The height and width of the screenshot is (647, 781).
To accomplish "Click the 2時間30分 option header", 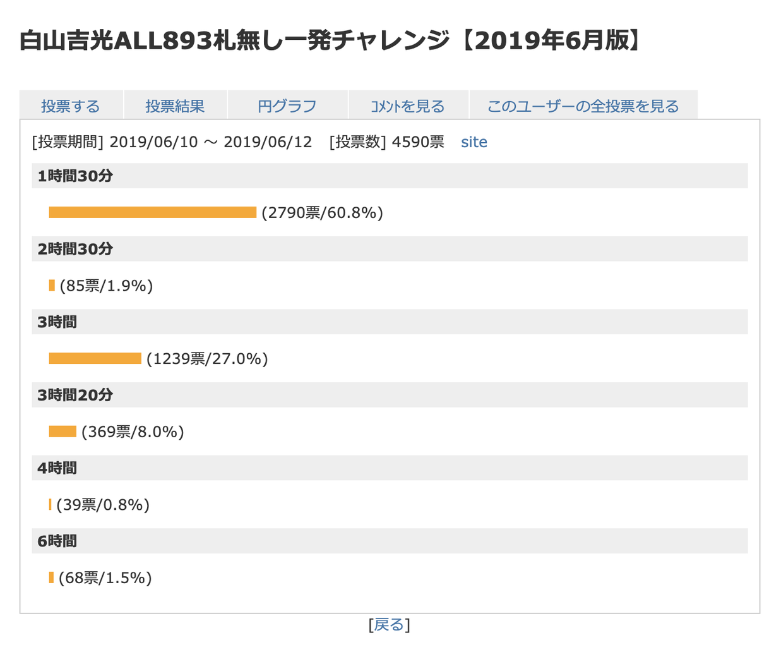I will point(75,249).
